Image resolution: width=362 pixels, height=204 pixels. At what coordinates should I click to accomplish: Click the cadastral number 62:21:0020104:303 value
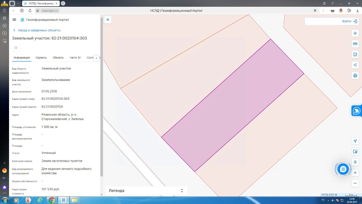pyautogui.click(x=55, y=99)
